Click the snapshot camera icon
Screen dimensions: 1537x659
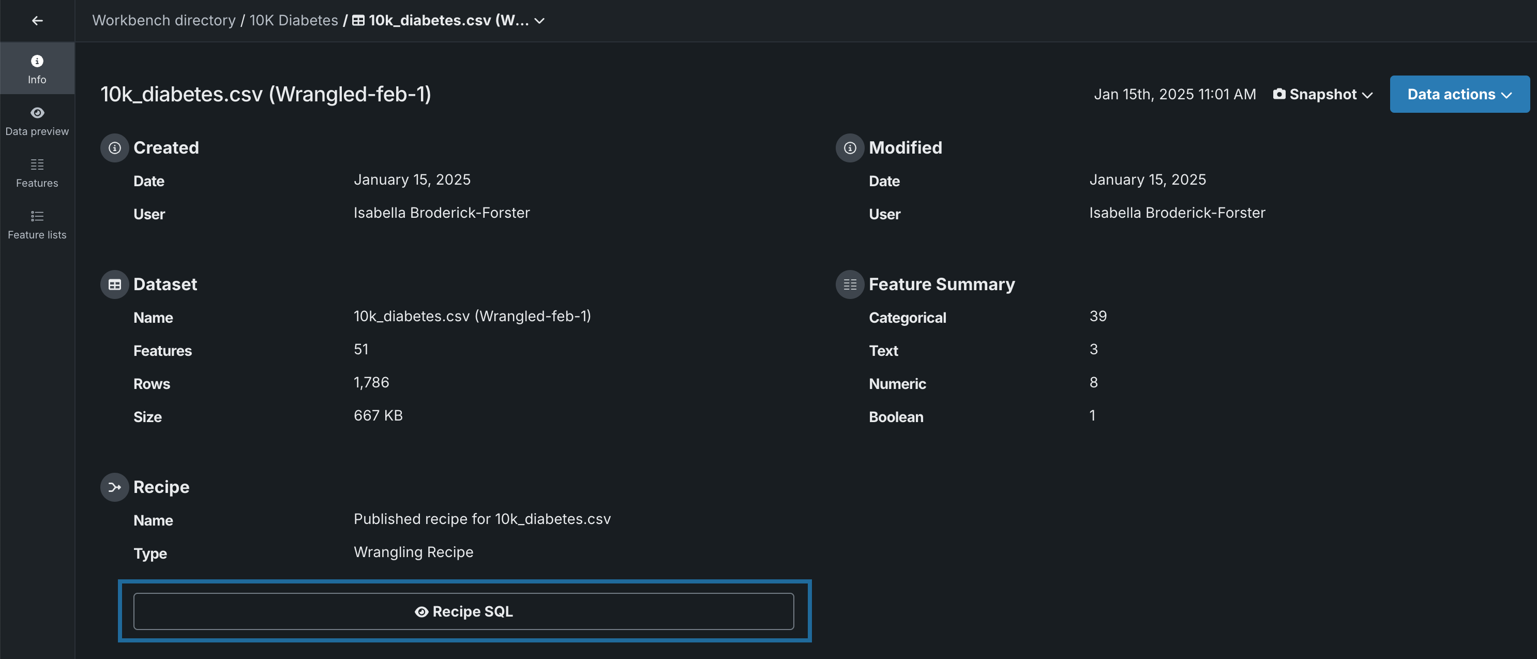[1278, 94]
